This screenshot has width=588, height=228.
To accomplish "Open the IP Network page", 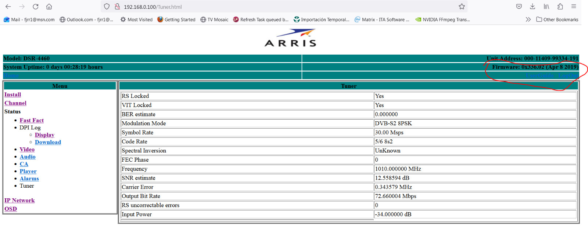I will [x=19, y=201].
